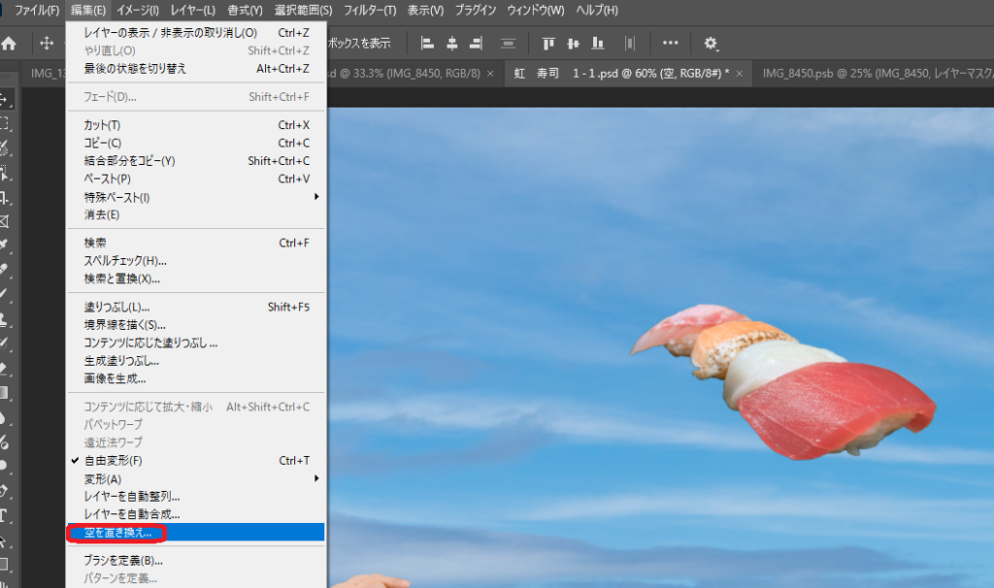
Task: Click the align right edges icon
Action: (x=476, y=44)
